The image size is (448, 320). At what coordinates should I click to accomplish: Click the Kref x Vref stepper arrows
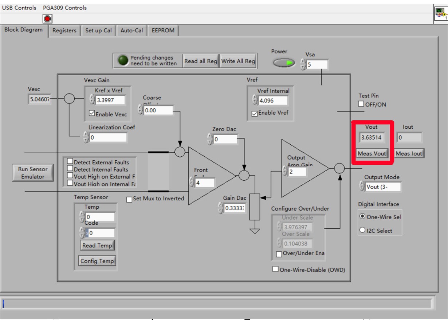(x=92, y=100)
